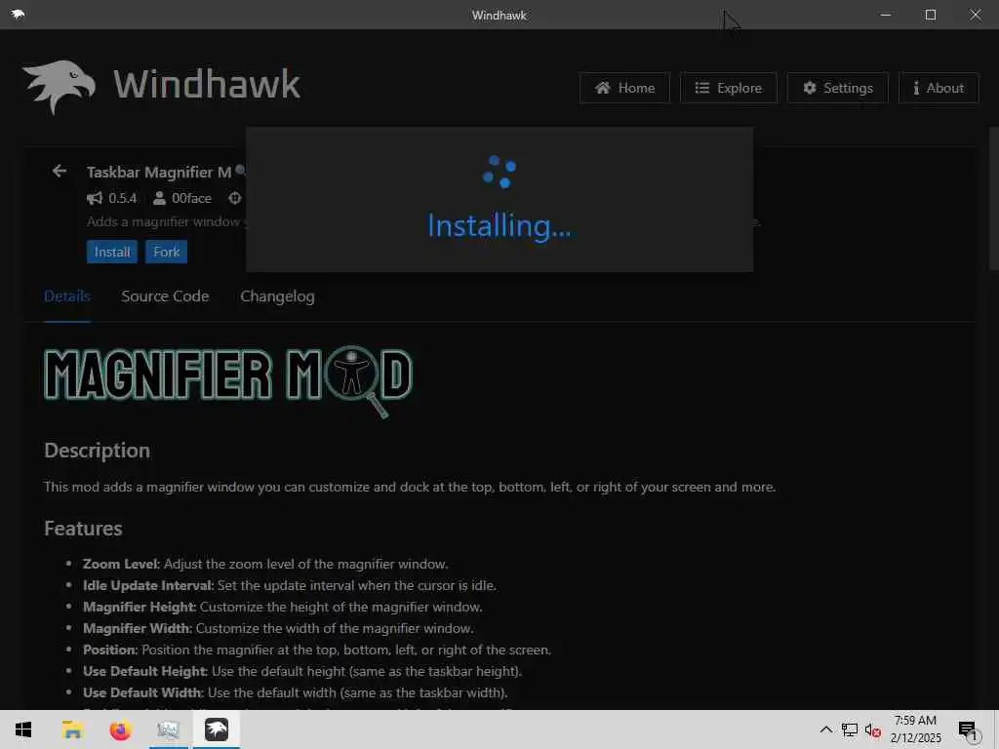Show hidden system tray icons

[825, 729]
